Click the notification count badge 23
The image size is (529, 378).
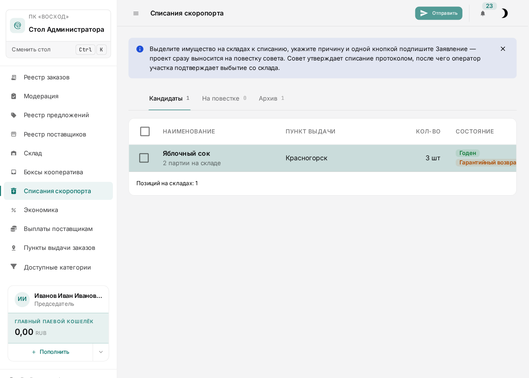(489, 6)
